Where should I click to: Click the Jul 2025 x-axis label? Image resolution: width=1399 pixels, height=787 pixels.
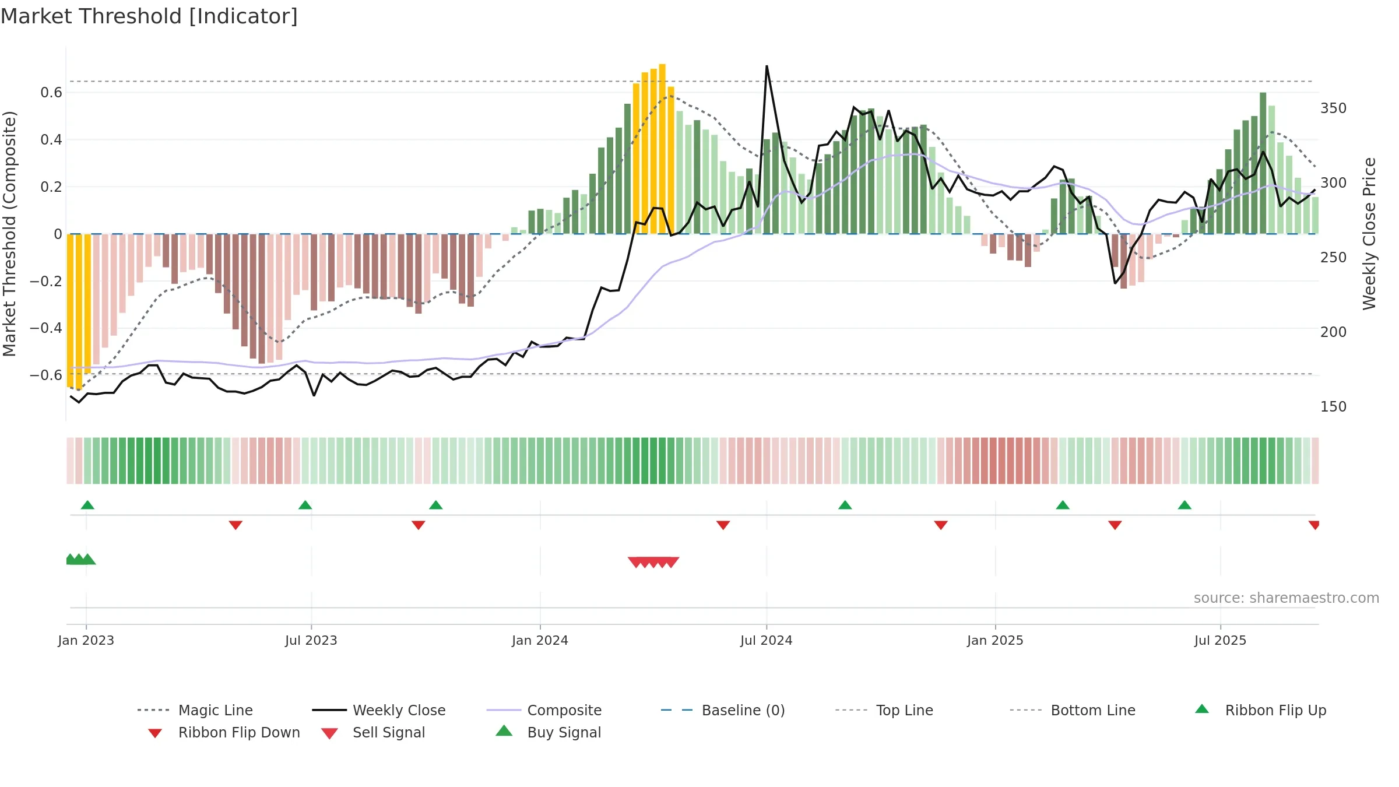click(x=1220, y=640)
